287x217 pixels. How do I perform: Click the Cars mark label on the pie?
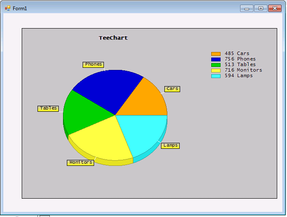(x=172, y=89)
